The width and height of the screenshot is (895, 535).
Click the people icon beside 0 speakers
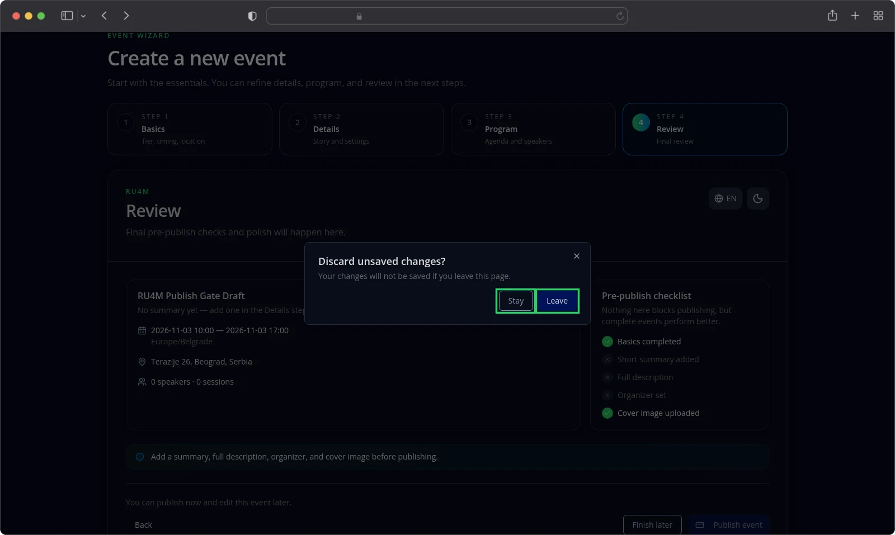[142, 382]
